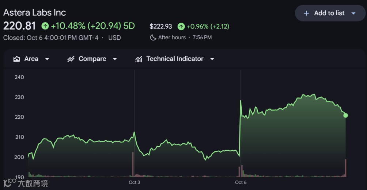Click the Area chart type icon

click(x=16, y=59)
